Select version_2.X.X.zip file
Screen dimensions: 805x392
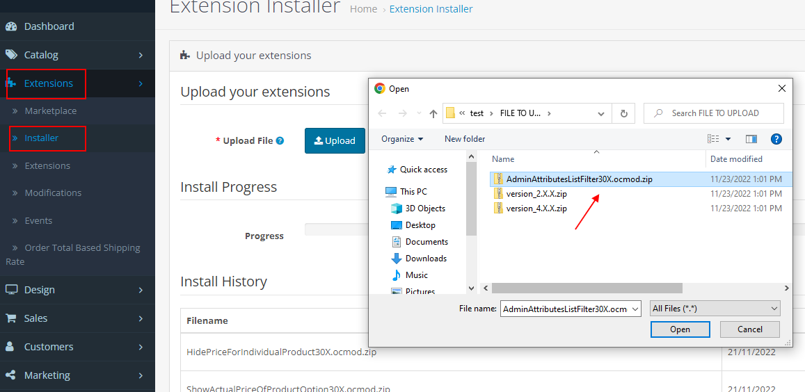click(x=536, y=194)
